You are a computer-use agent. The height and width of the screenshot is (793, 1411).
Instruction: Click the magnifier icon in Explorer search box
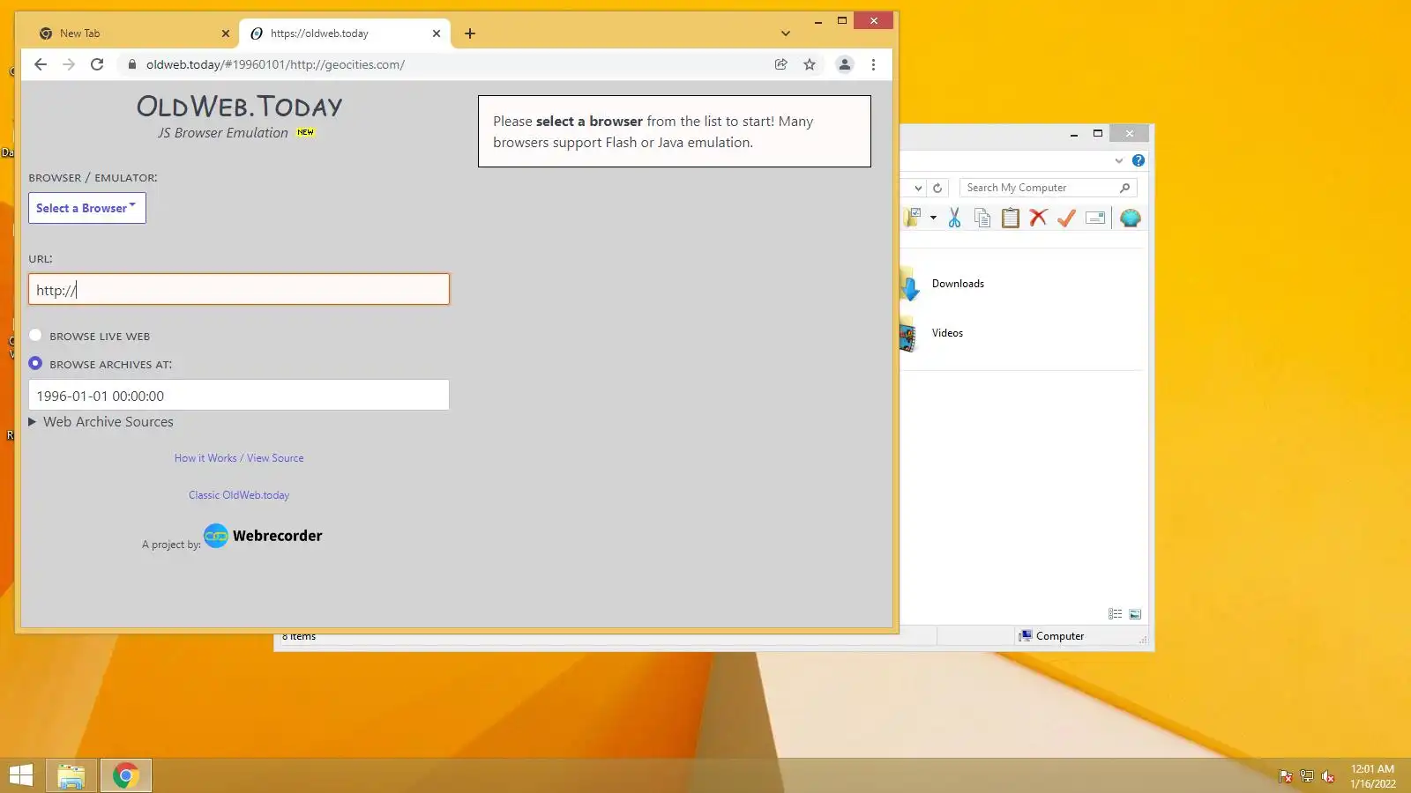point(1124,188)
